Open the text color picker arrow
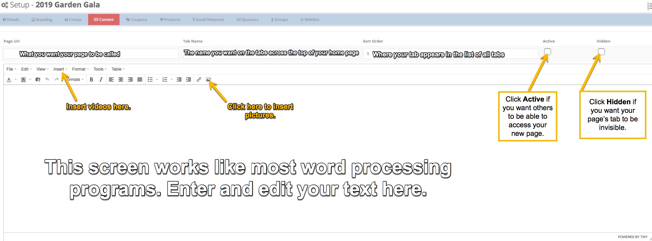The width and height of the screenshot is (652, 241). point(16,79)
